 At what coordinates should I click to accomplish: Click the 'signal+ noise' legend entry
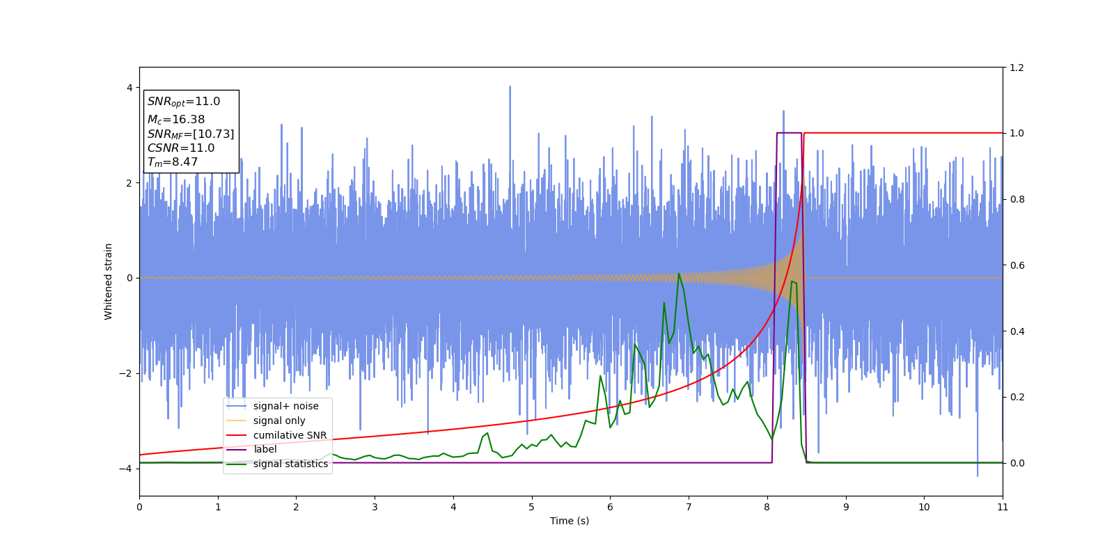(x=285, y=406)
